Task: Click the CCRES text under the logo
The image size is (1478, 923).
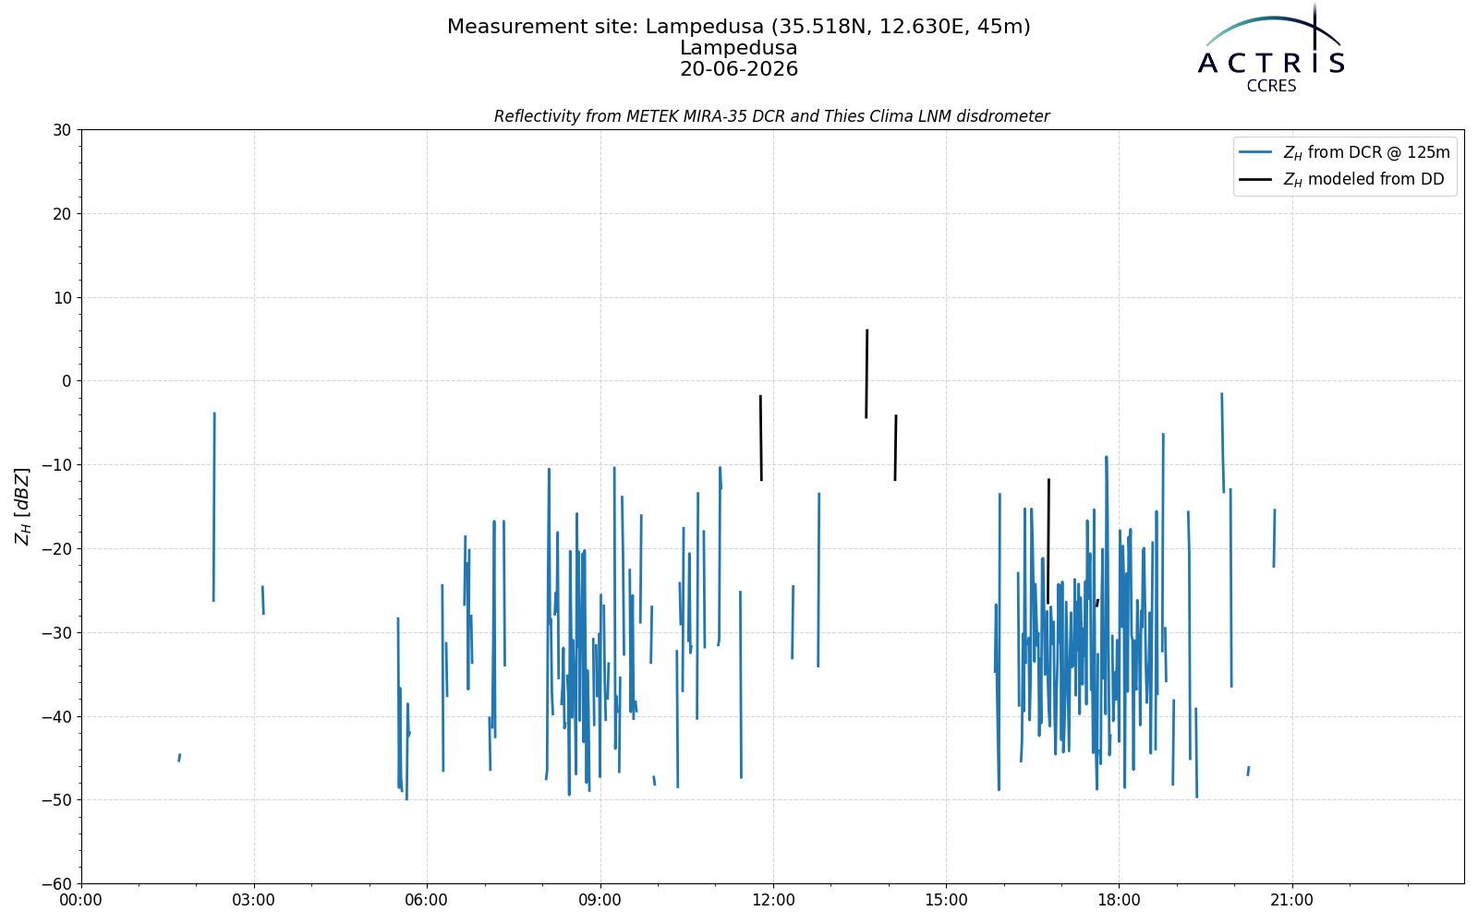Action: click(1271, 87)
